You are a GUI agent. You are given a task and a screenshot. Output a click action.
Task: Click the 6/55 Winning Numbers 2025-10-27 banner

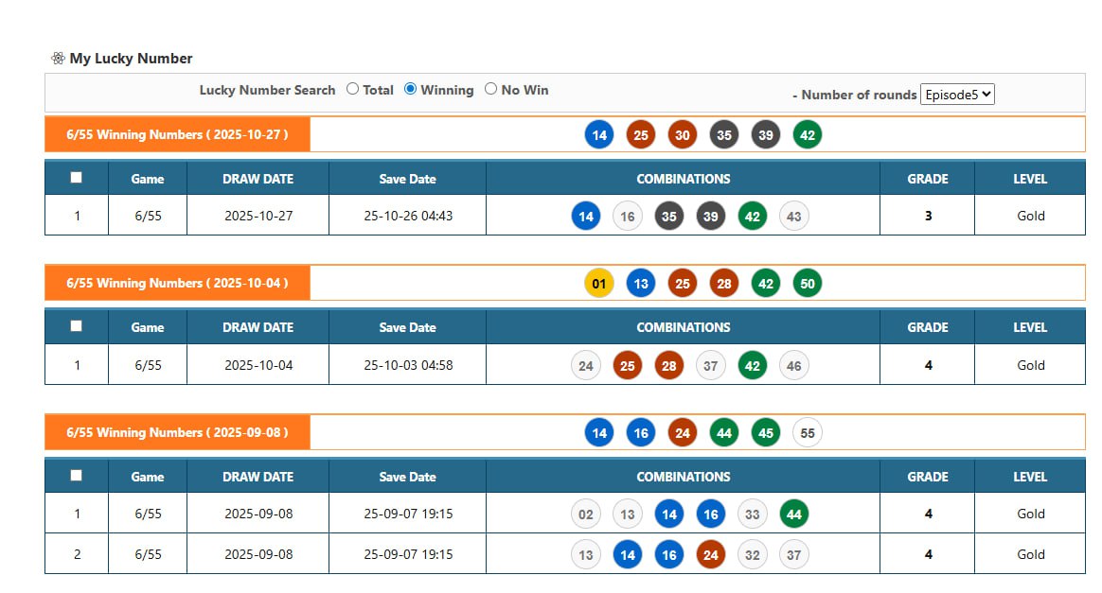point(177,135)
